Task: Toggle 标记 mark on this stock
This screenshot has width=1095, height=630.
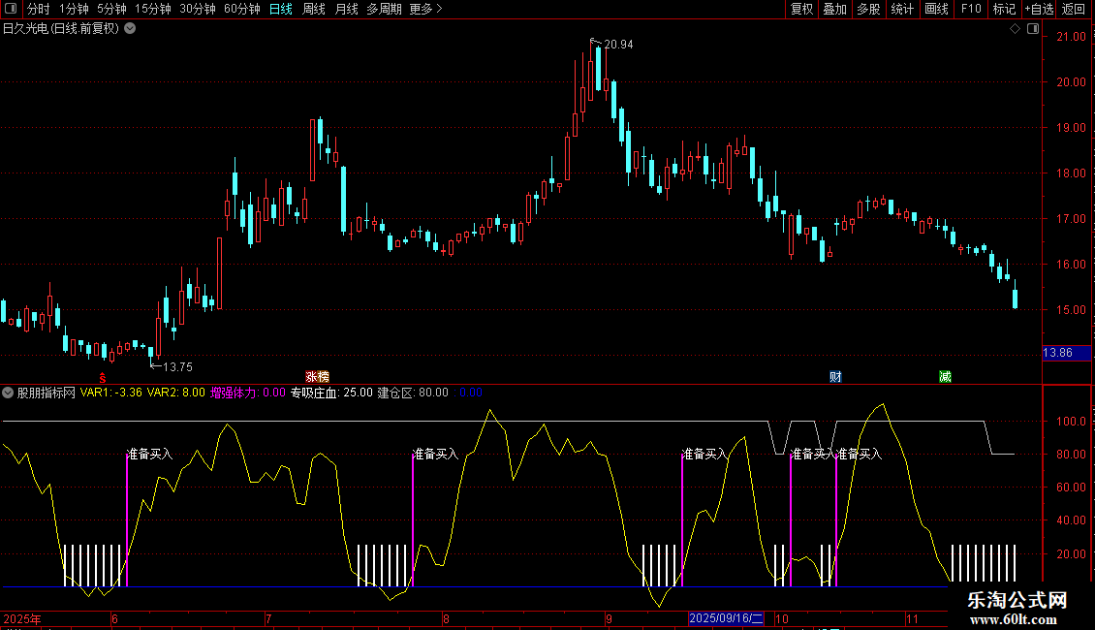Action: (1004, 10)
